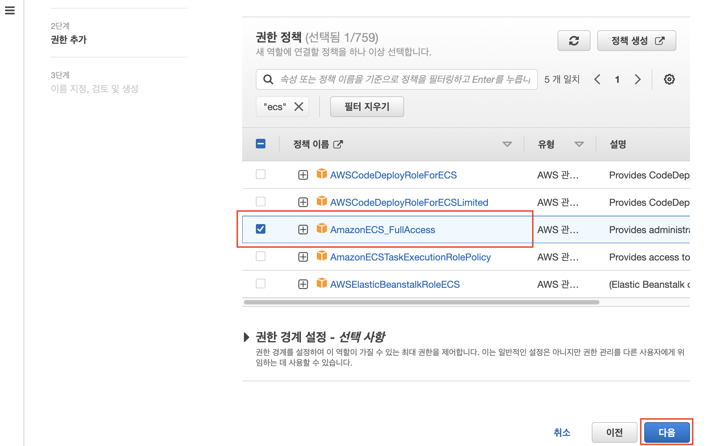Expand 권한 경계 설정 section
The image size is (714, 446).
pyautogui.click(x=246, y=337)
